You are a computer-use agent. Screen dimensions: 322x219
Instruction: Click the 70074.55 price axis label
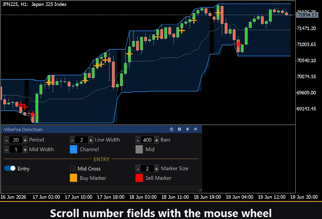pyautogui.click(x=306, y=76)
